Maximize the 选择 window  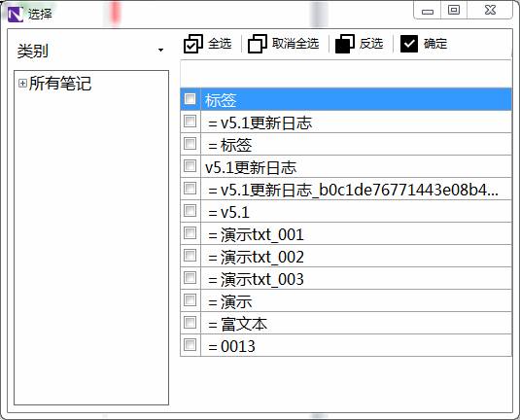(x=454, y=11)
